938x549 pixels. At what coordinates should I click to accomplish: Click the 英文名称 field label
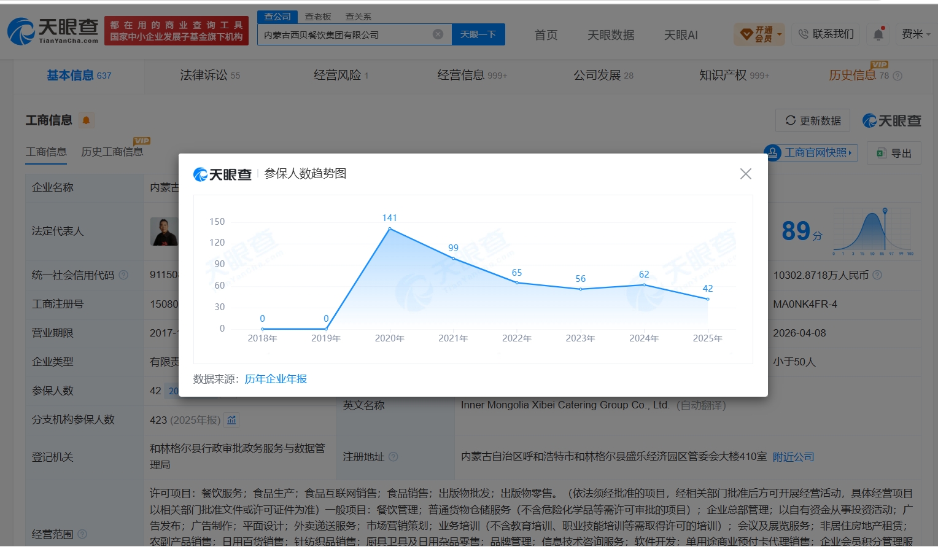pyautogui.click(x=363, y=405)
